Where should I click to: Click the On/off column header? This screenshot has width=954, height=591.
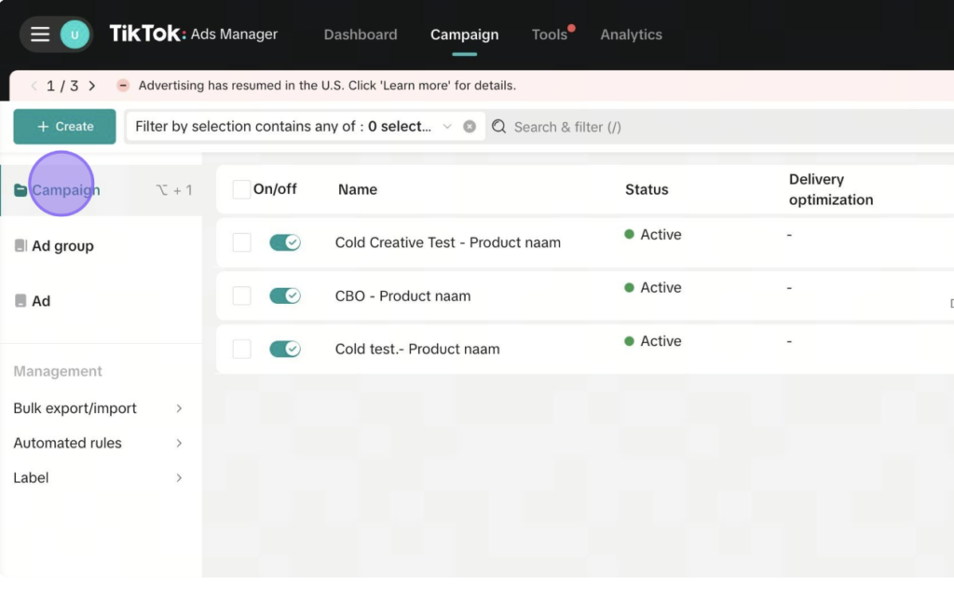pos(275,188)
